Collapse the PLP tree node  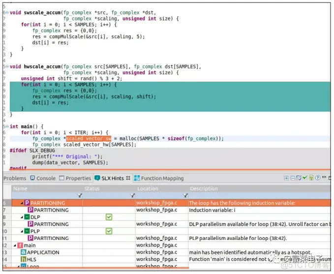(x=22, y=231)
